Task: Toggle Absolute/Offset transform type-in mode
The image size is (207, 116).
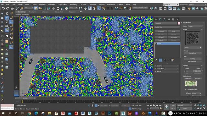Action: click(x=96, y=105)
